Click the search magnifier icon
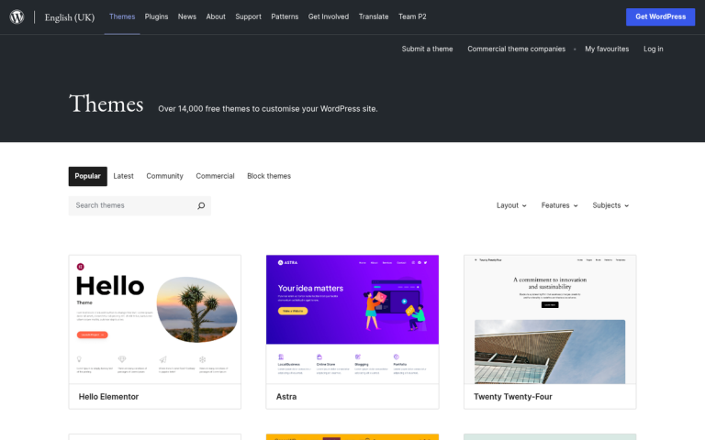Screen dimensions: 705x440 click(201, 205)
